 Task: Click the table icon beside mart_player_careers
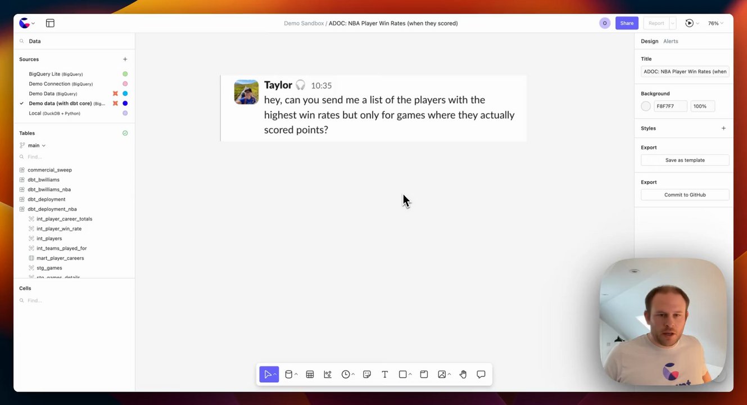point(31,258)
